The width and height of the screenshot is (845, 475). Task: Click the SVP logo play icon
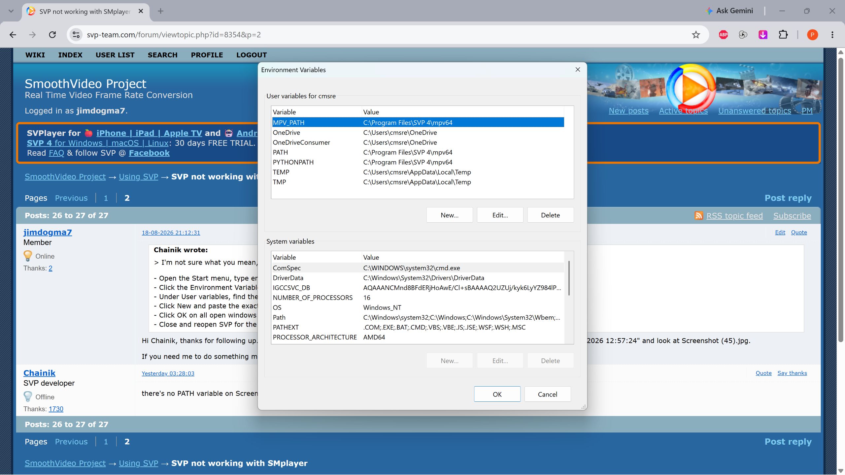(x=691, y=88)
